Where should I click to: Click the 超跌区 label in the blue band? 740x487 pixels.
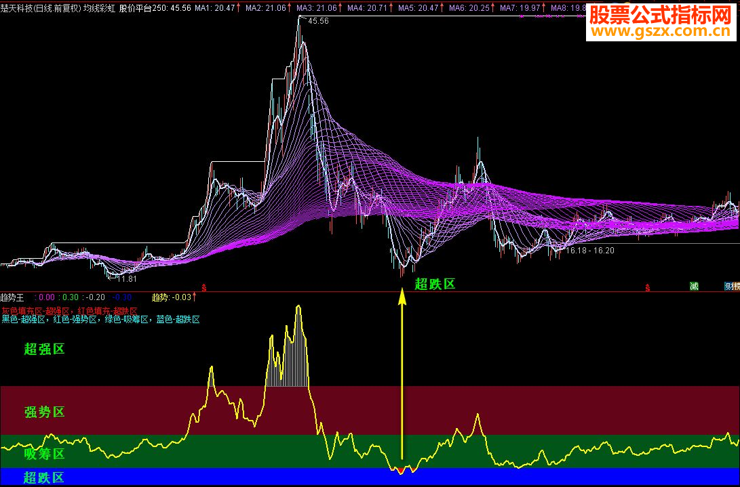pos(44,478)
